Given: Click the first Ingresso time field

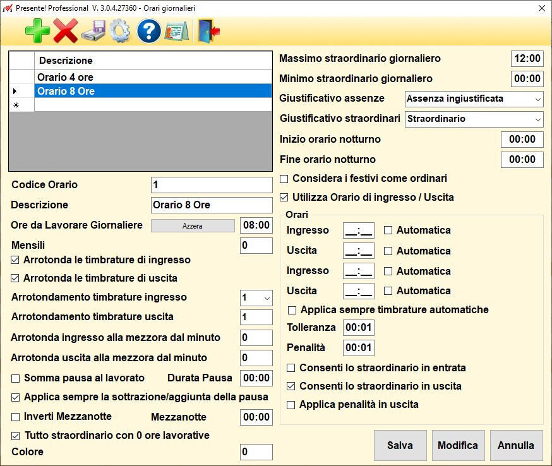Looking at the screenshot, I should (x=358, y=230).
